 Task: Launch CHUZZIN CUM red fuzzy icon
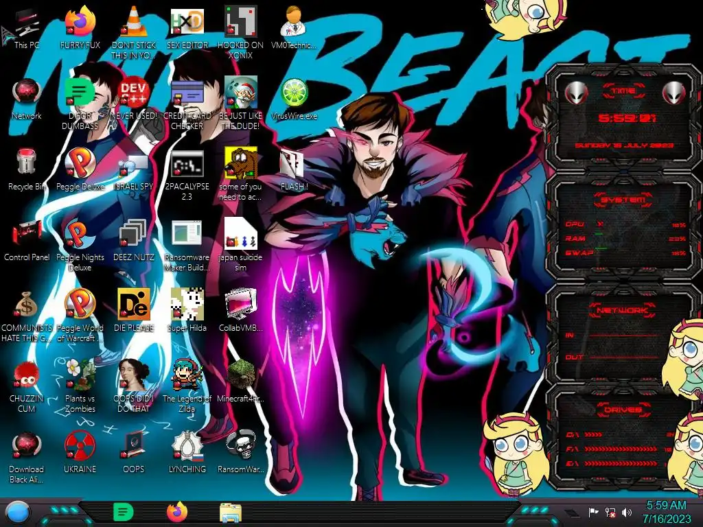pyautogui.click(x=27, y=386)
